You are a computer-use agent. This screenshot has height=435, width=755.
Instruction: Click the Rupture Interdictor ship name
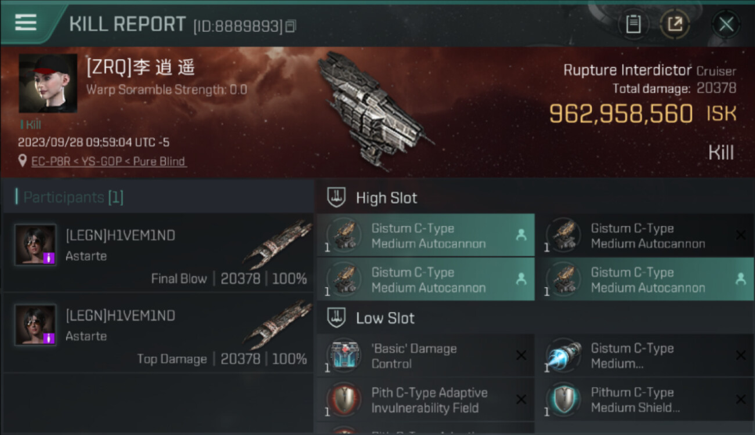[x=627, y=71]
